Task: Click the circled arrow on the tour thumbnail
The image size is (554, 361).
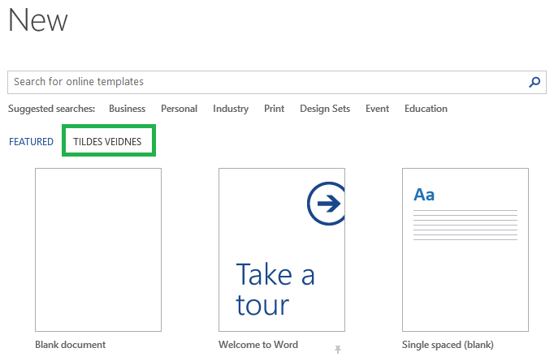Action: tap(327, 204)
